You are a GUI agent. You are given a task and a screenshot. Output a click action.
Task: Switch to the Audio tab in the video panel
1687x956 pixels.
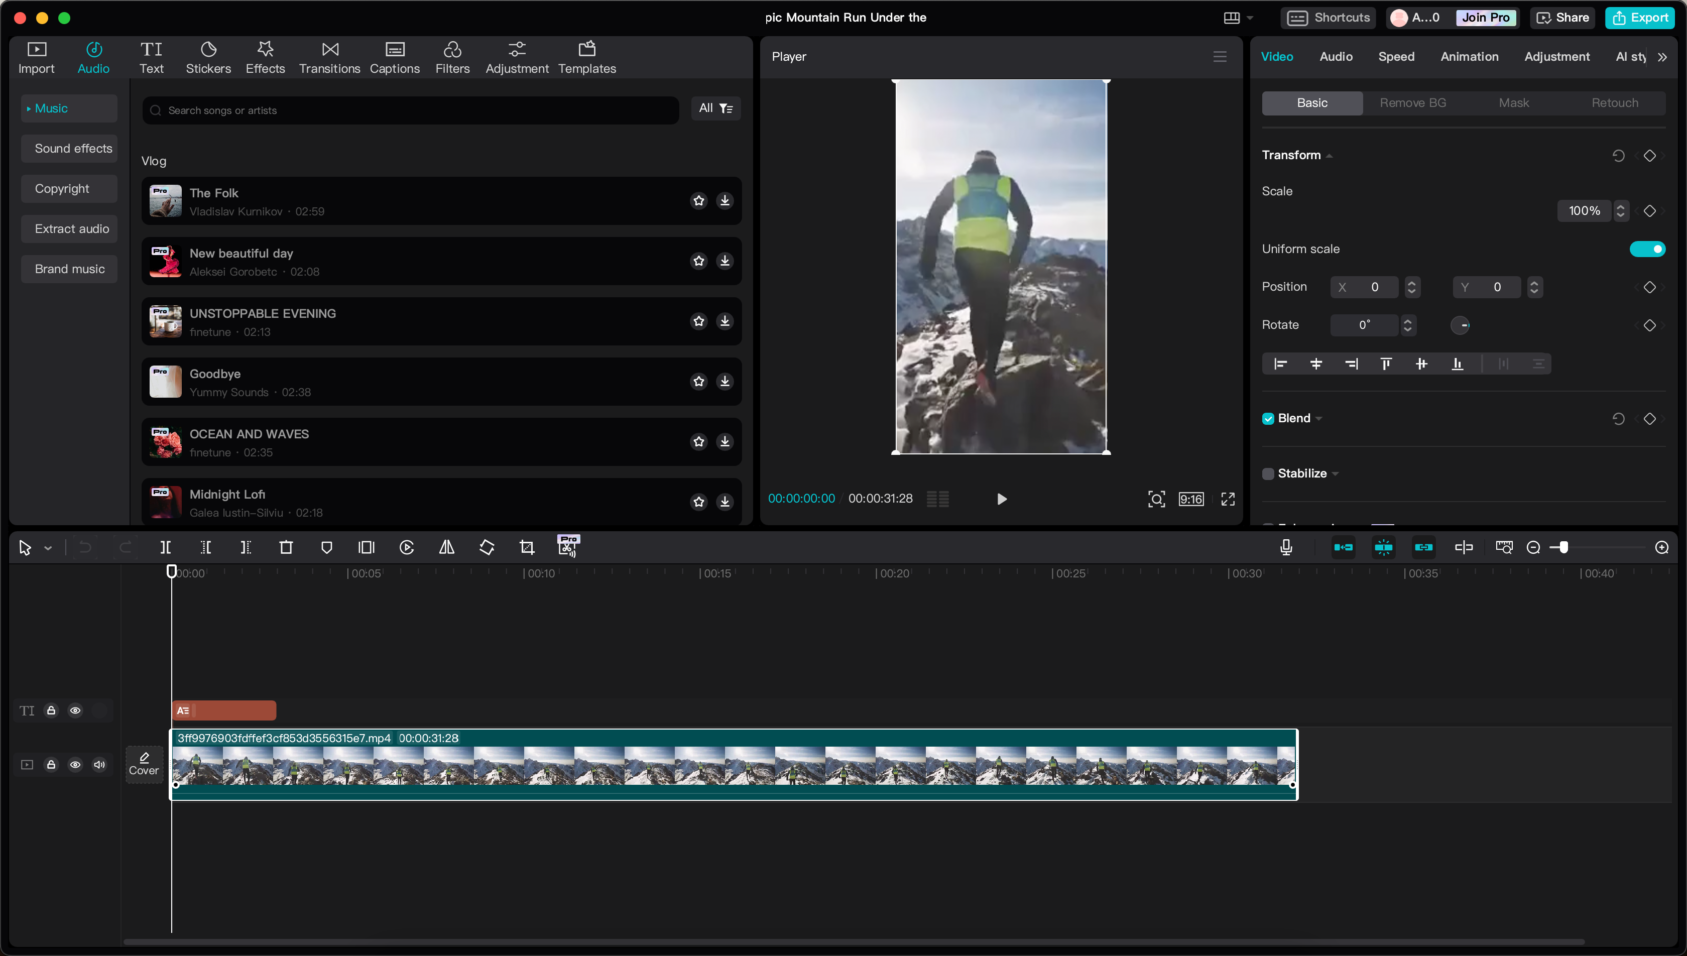[x=1335, y=56]
